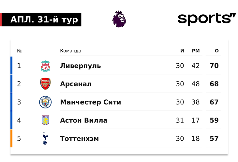238x162 pixels.
Task: Click Liverpool's 70 points value
Action: click(214, 66)
